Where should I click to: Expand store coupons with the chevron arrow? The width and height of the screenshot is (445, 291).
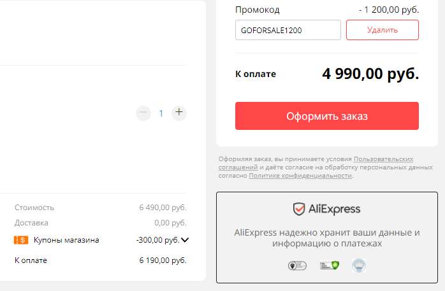(x=185, y=240)
